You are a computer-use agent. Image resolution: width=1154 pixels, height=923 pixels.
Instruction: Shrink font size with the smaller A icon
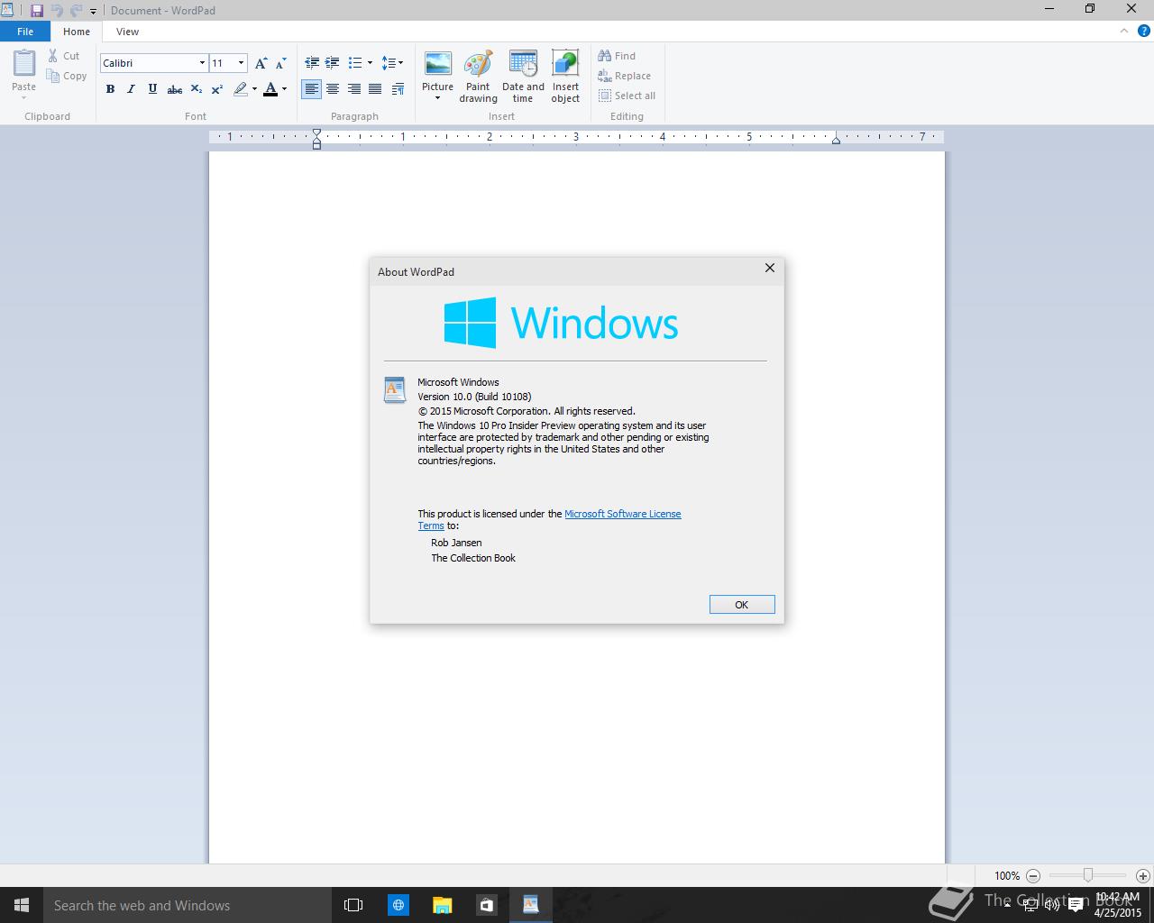tap(280, 63)
